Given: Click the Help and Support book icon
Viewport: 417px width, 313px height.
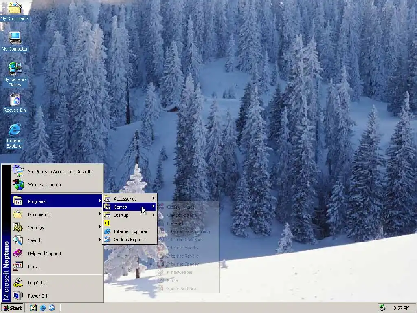Looking at the screenshot, I should 18,253.
